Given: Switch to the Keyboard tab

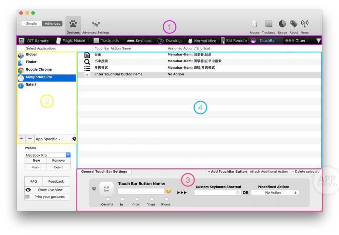Looking at the screenshot, I should pyautogui.click(x=140, y=41).
